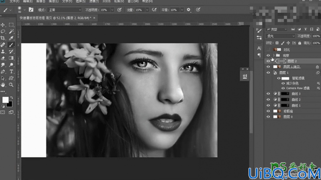The width and height of the screenshot is (321, 180).
Task: Hide the 观察 group layer
Action: click(268, 55)
